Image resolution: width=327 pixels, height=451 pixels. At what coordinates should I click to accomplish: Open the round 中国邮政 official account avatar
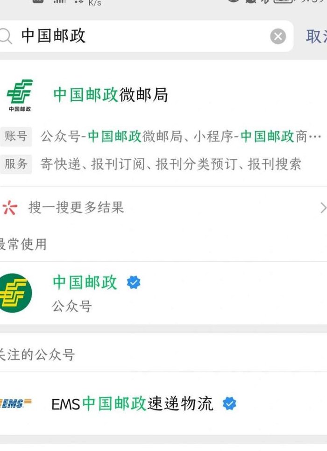pos(14,293)
